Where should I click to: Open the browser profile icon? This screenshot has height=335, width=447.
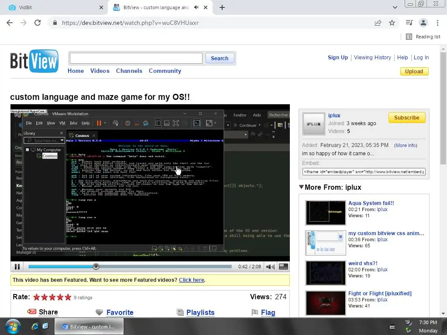click(423, 23)
